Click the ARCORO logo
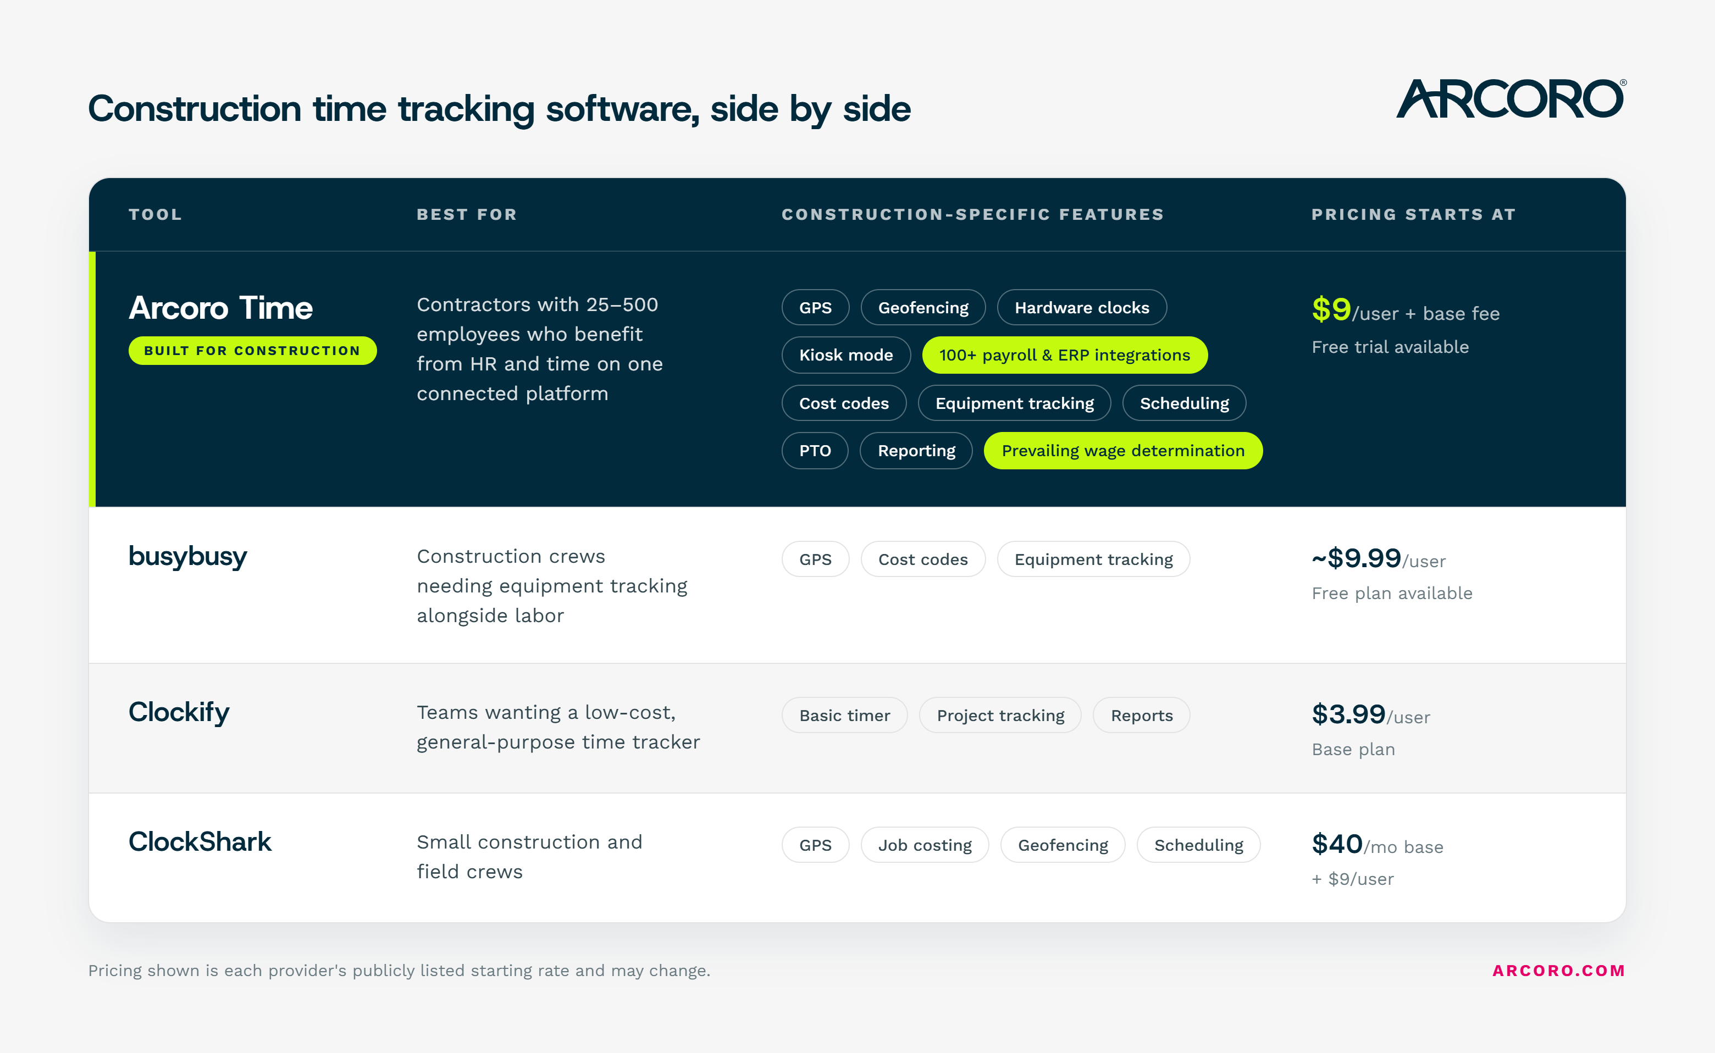 click(x=1511, y=99)
